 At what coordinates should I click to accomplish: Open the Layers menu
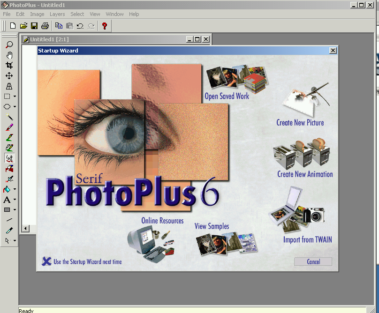pyautogui.click(x=57, y=14)
